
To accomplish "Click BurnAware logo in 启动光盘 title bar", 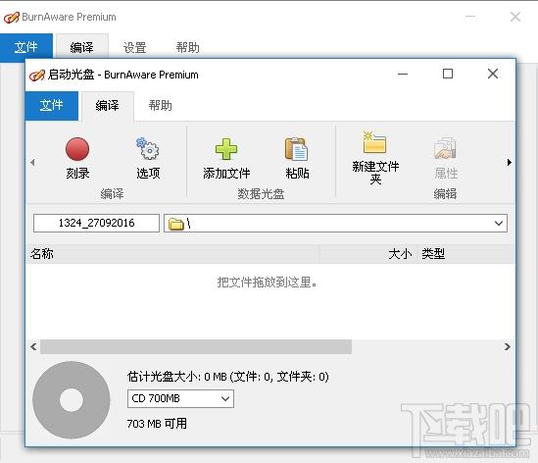I will [x=37, y=75].
